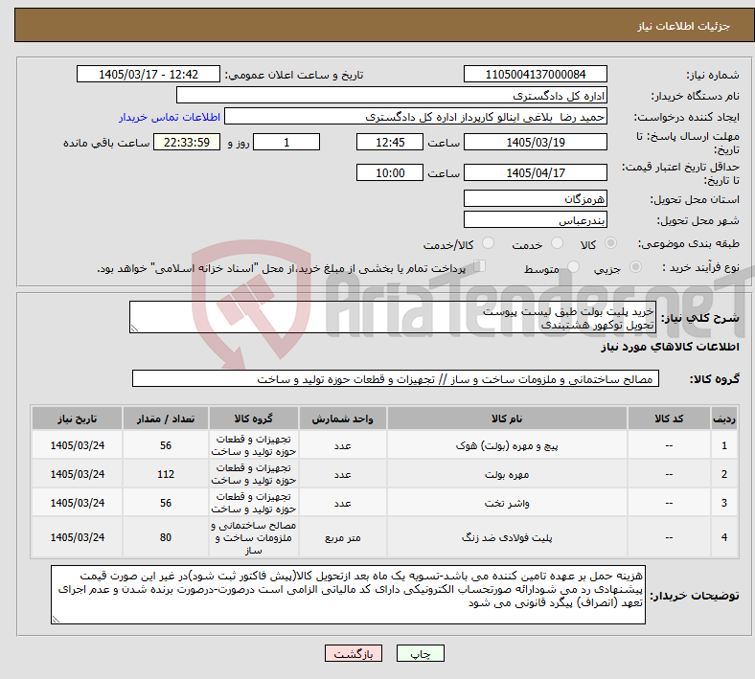This screenshot has width=755, height=679.
Task: Select the کالا/خدمت radio button
Action: coord(488,243)
